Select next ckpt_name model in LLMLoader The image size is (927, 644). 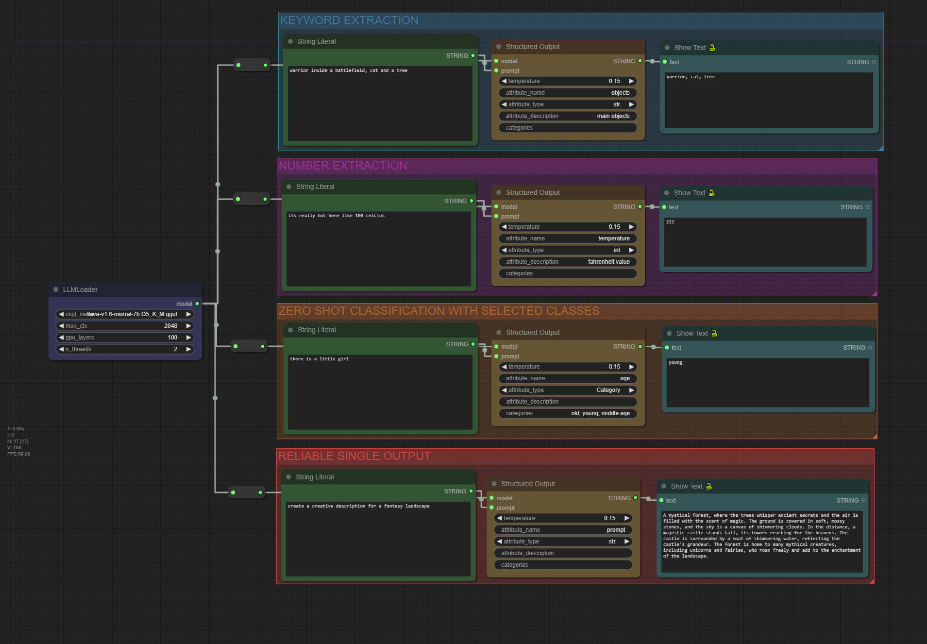(188, 314)
